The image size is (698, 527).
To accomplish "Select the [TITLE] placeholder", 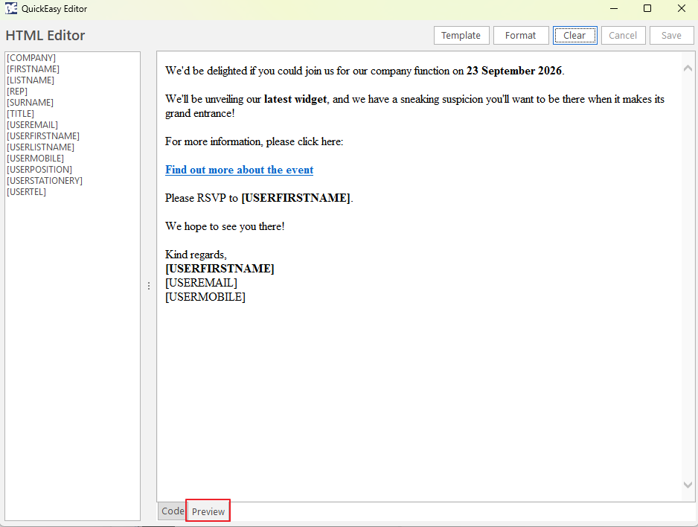I will pyautogui.click(x=21, y=113).
